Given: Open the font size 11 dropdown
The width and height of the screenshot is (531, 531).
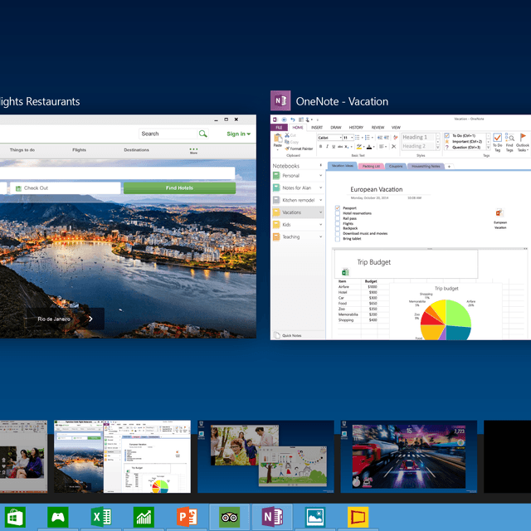Looking at the screenshot, I should click(352, 138).
